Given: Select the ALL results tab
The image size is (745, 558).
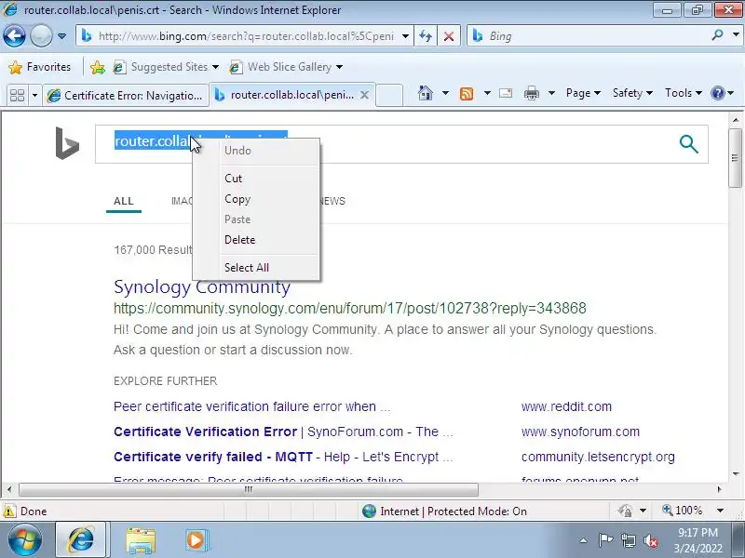Looking at the screenshot, I should [124, 201].
